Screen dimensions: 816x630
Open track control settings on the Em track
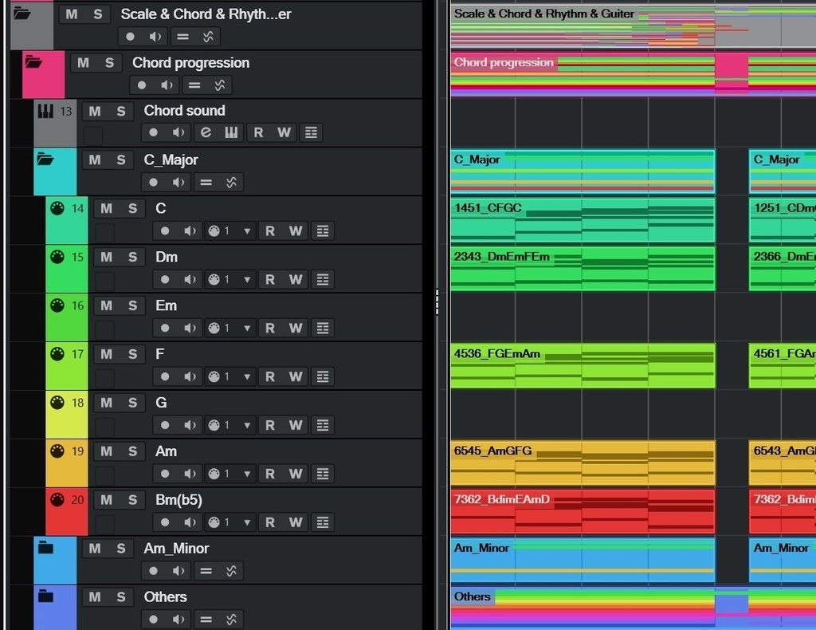point(323,328)
